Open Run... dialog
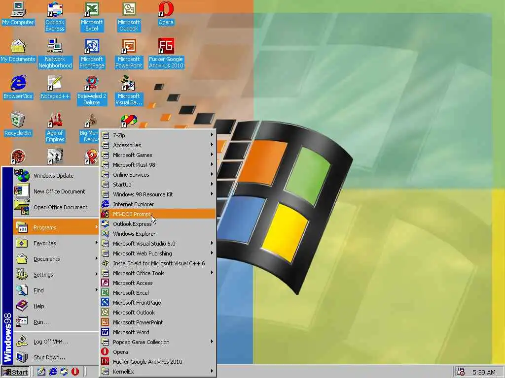Image resolution: width=505 pixels, height=378 pixels. 56,322
